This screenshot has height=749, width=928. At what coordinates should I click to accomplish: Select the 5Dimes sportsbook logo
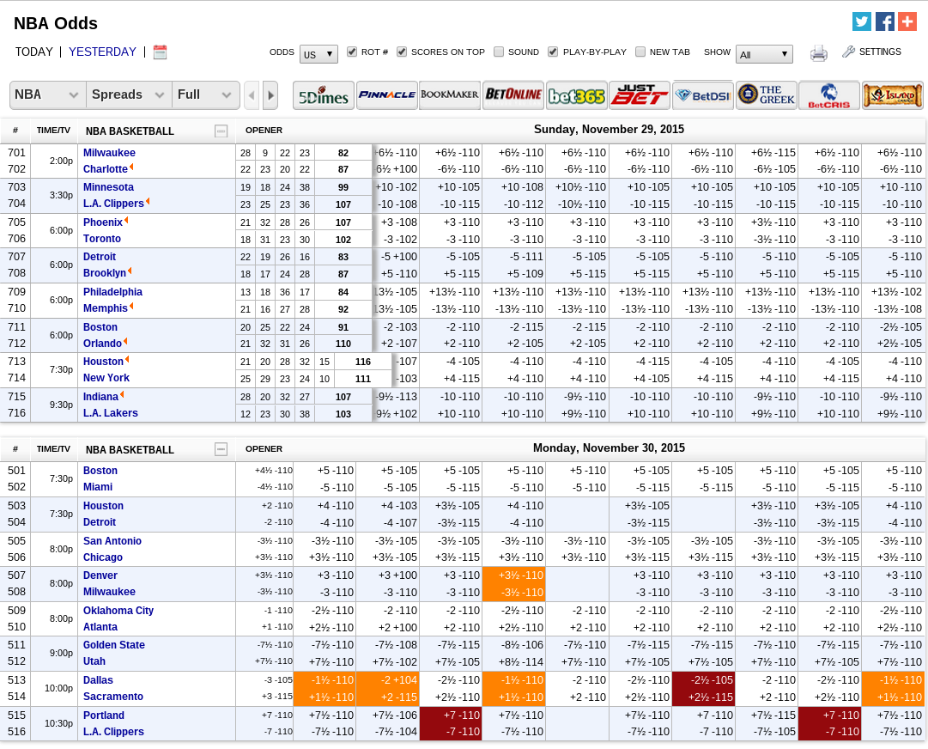(323, 95)
